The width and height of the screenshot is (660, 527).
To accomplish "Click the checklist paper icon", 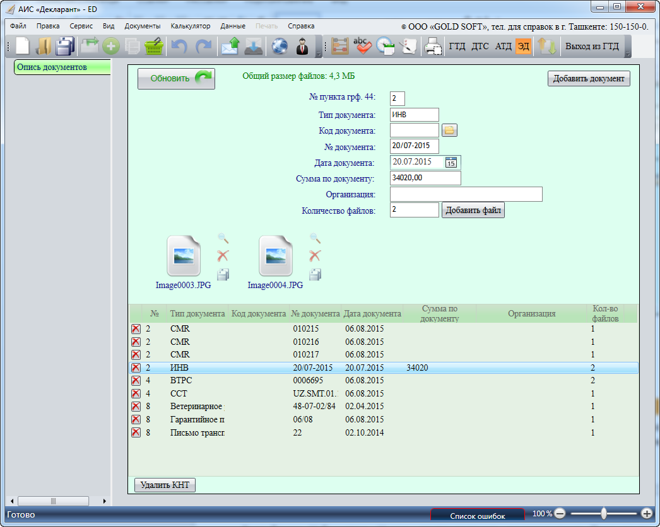I will pyautogui.click(x=408, y=46).
